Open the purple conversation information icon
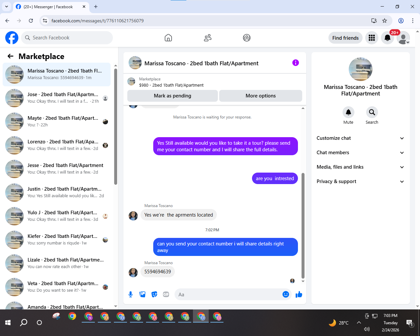 296,63
